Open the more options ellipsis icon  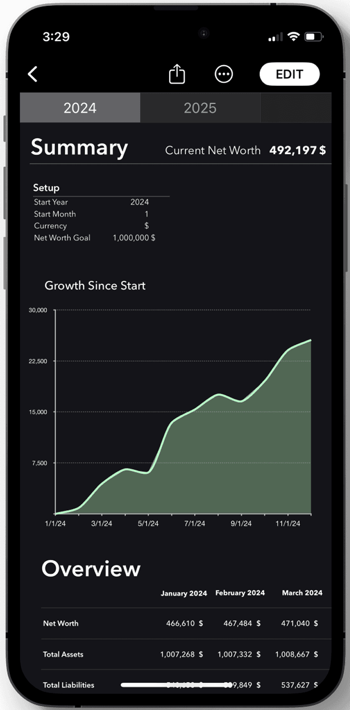point(223,74)
